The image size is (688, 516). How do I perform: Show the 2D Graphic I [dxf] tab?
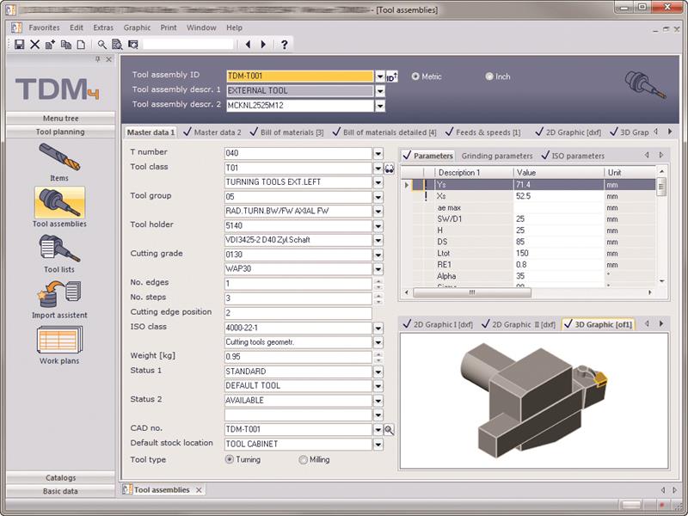coord(438,324)
